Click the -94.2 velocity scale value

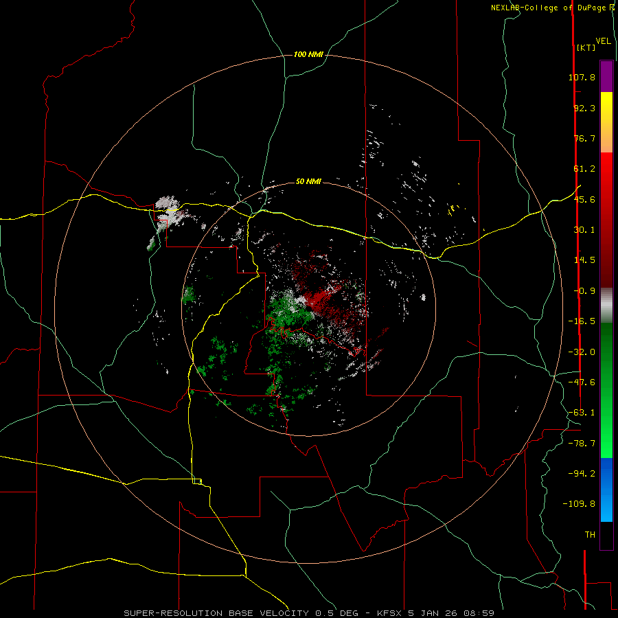pyautogui.click(x=582, y=473)
